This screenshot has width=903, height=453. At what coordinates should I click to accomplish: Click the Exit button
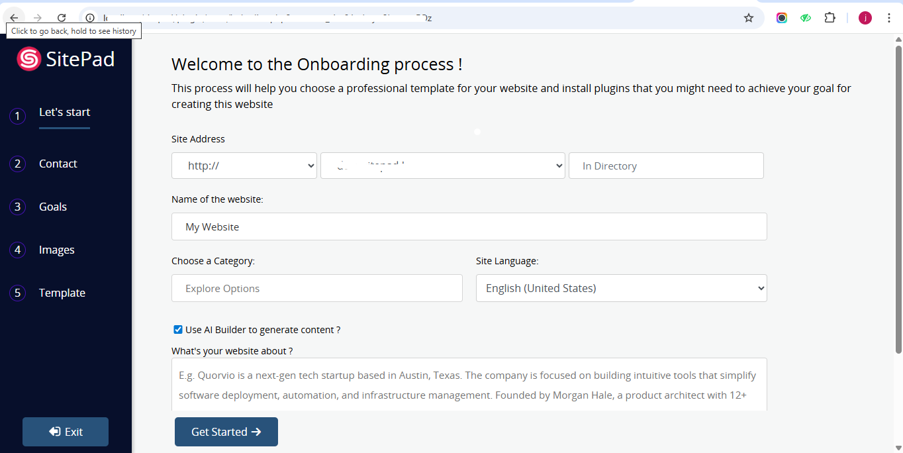point(66,432)
